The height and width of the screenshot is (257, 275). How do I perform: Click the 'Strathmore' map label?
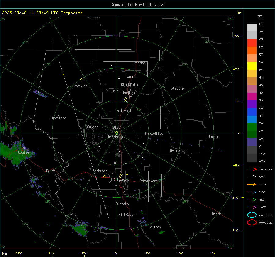pyautogui.click(x=148, y=181)
